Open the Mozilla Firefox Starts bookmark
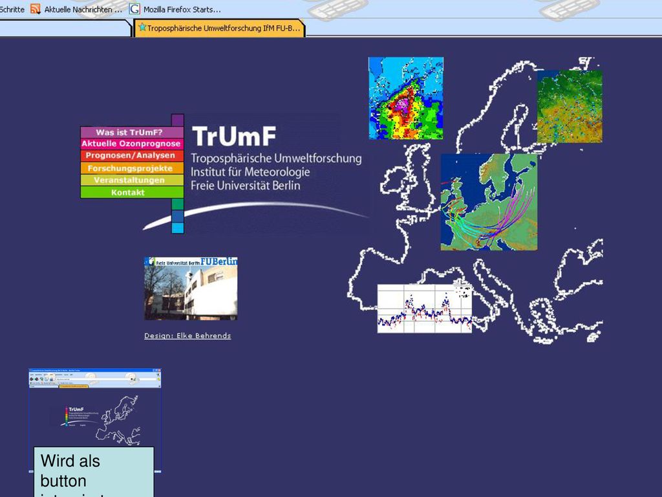The image size is (662, 497). point(182,9)
